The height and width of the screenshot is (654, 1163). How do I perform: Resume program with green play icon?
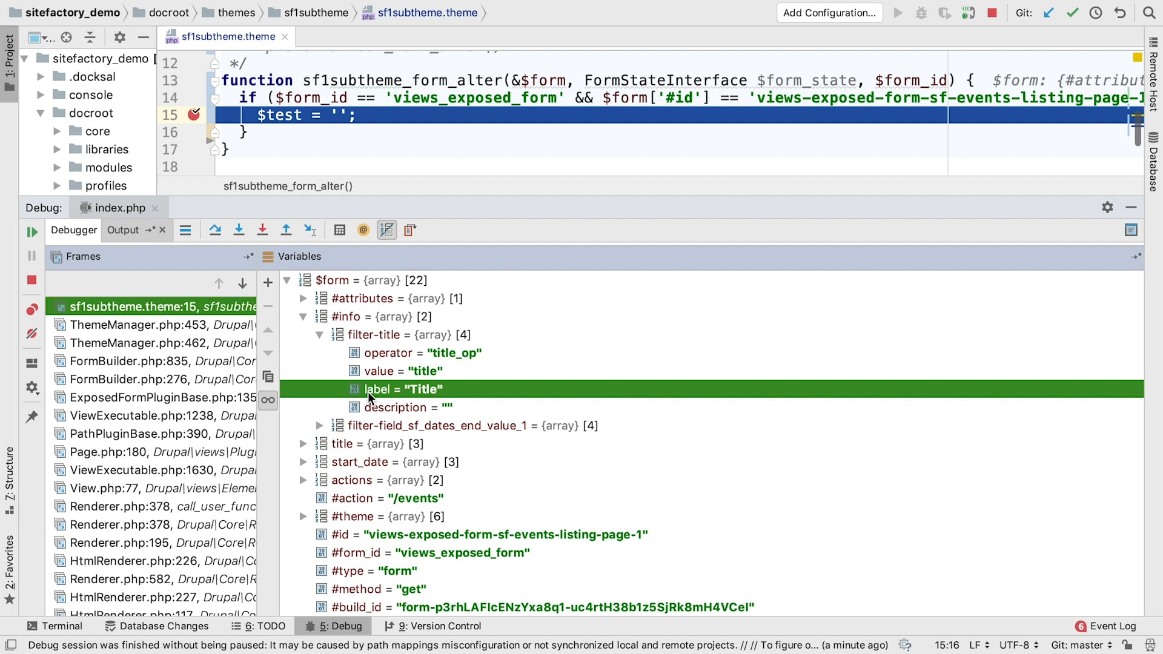click(32, 232)
